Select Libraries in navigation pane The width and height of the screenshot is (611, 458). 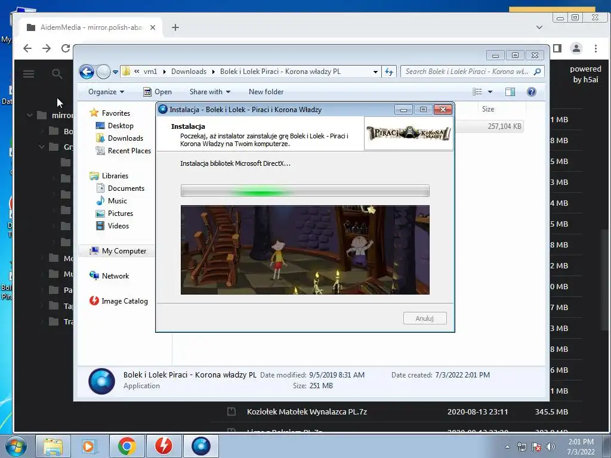[109, 176]
